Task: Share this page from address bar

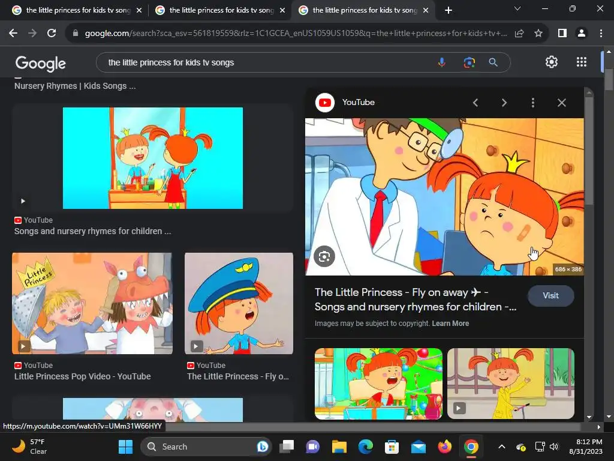Action: click(519, 34)
